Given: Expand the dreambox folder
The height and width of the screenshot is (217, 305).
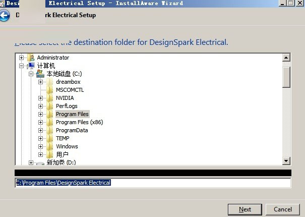Looking at the screenshot, I should [x=40, y=82].
